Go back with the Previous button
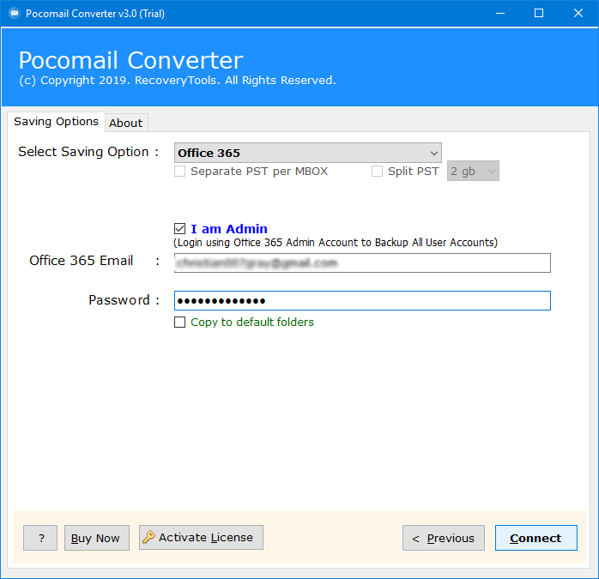This screenshot has height=579, width=599. click(444, 538)
